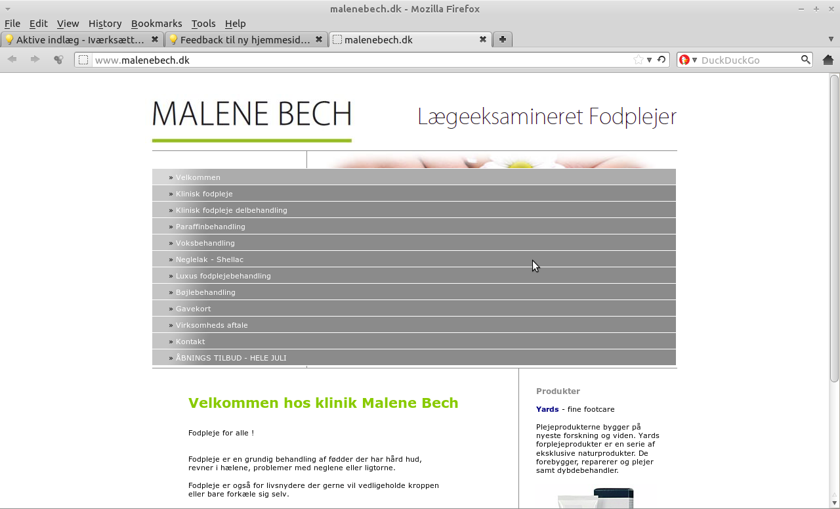Close the malenebech.dk tab
Screen dimensions: 840x509
point(483,39)
